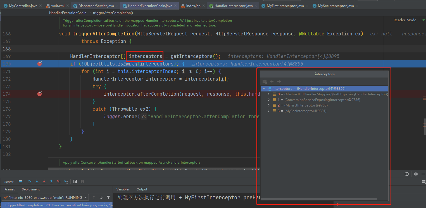Click the interceptors popup title bar
Viewport: 426px width, 208px height.
[x=324, y=74]
